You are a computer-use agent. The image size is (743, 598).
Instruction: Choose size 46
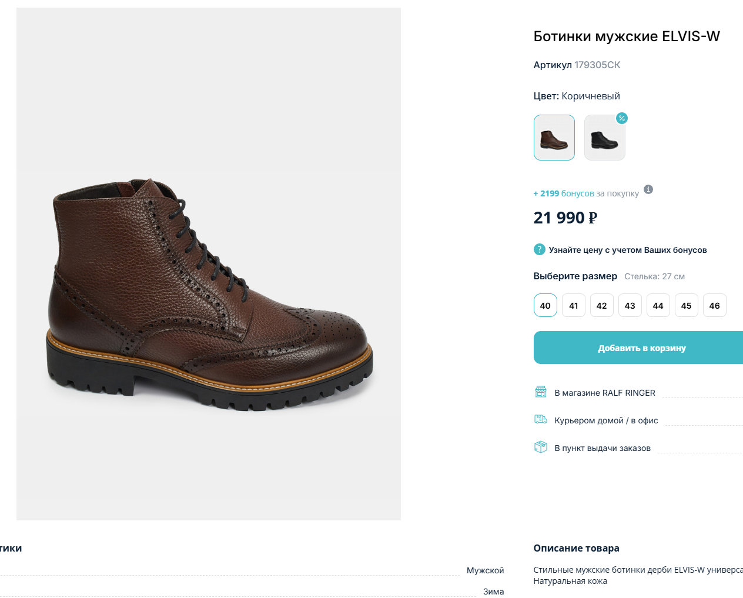pyautogui.click(x=714, y=305)
